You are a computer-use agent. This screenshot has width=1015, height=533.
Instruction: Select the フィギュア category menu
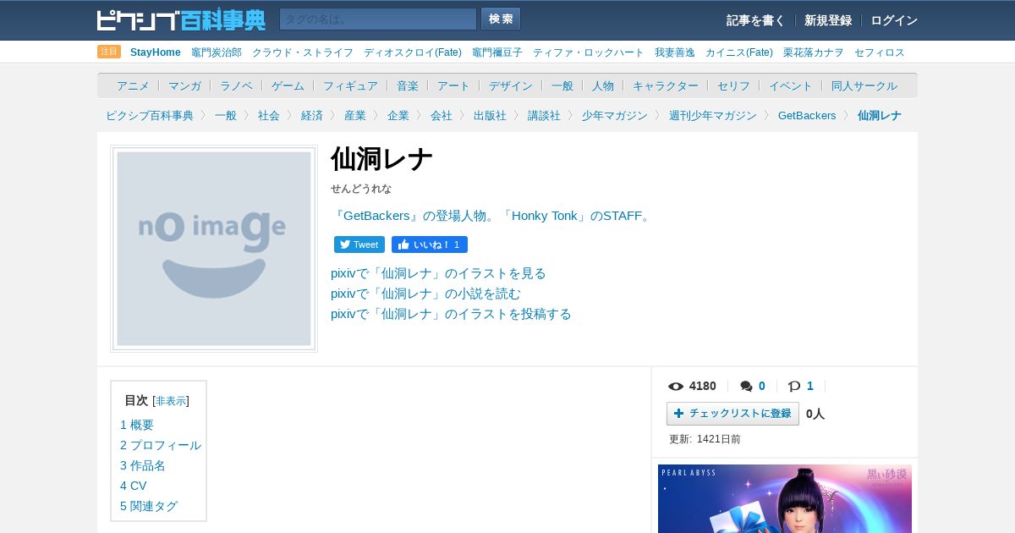[350, 85]
